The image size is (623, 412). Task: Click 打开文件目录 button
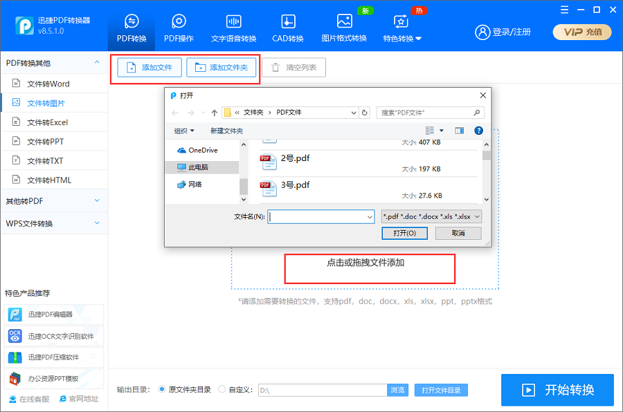pos(441,390)
